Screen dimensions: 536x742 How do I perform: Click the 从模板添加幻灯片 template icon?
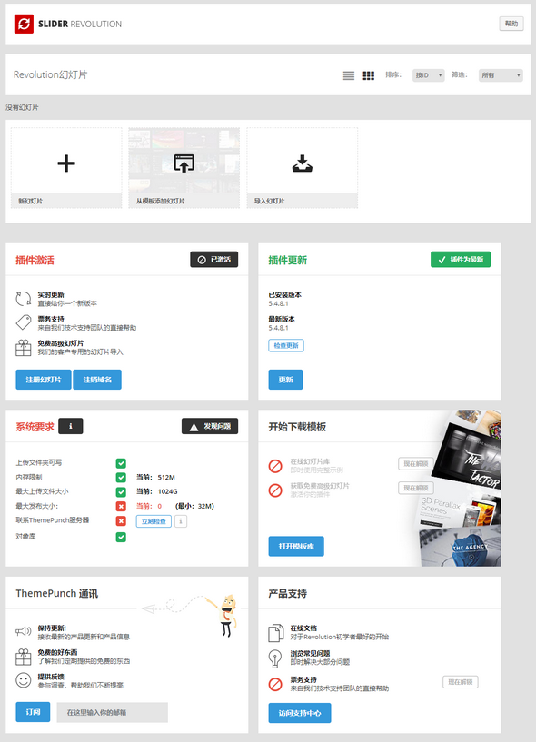point(184,163)
